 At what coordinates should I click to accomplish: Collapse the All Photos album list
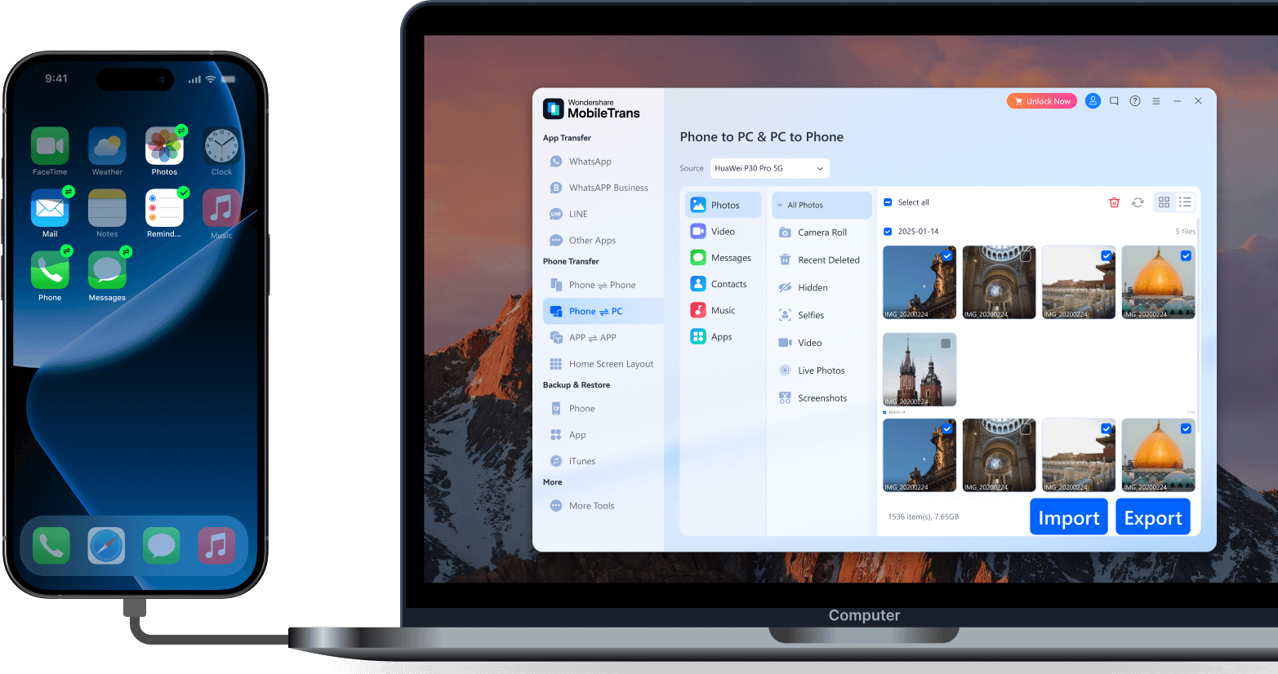pos(780,206)
